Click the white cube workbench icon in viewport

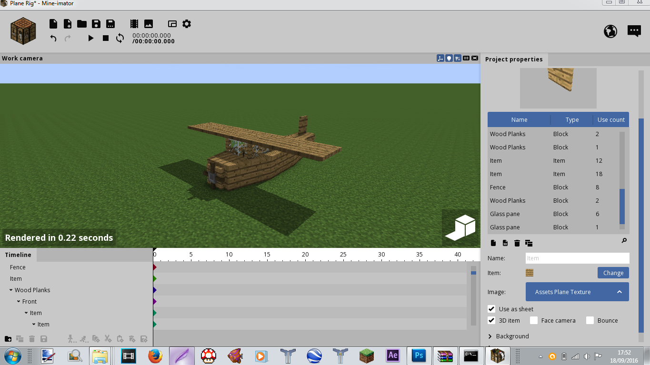pyautogui.click(x=460, y=227)
